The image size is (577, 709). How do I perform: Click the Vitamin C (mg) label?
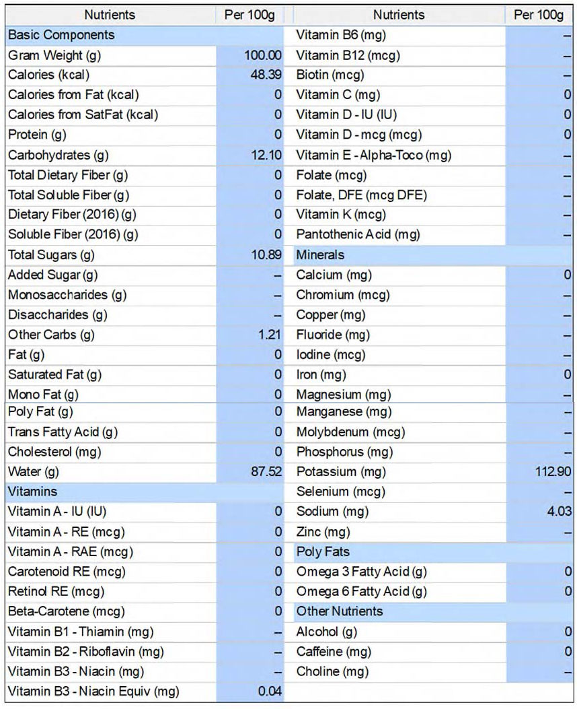coord(338,95)
